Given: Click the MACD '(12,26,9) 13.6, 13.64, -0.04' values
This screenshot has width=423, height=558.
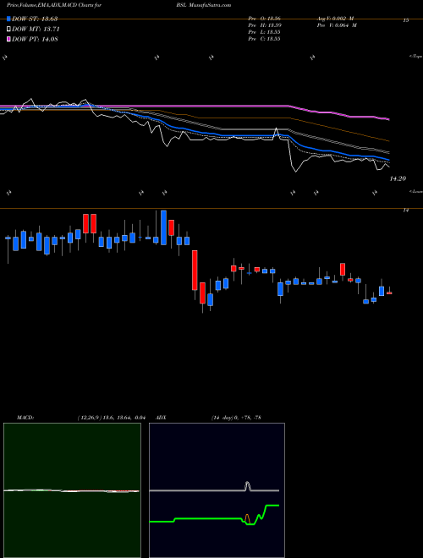Looking at the screenshot, I should [x=111, y=418].
